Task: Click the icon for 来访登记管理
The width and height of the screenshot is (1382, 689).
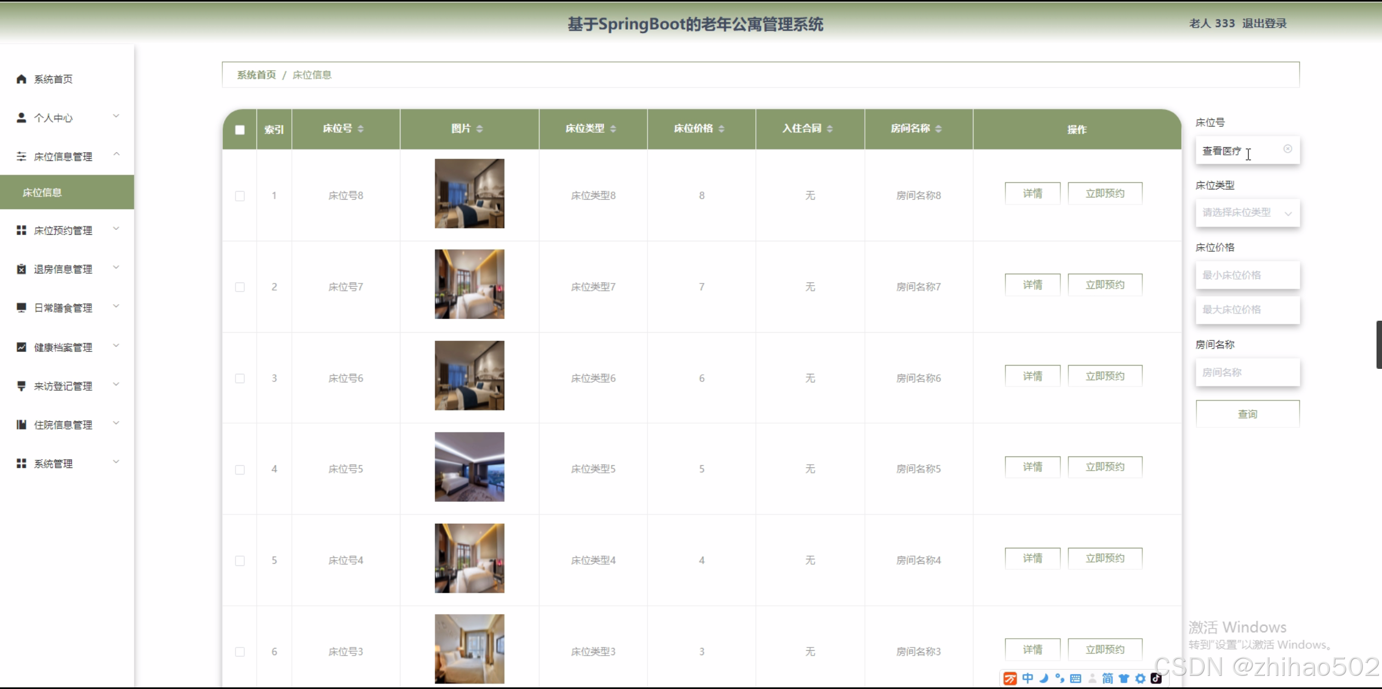Action: click(21, 386)
